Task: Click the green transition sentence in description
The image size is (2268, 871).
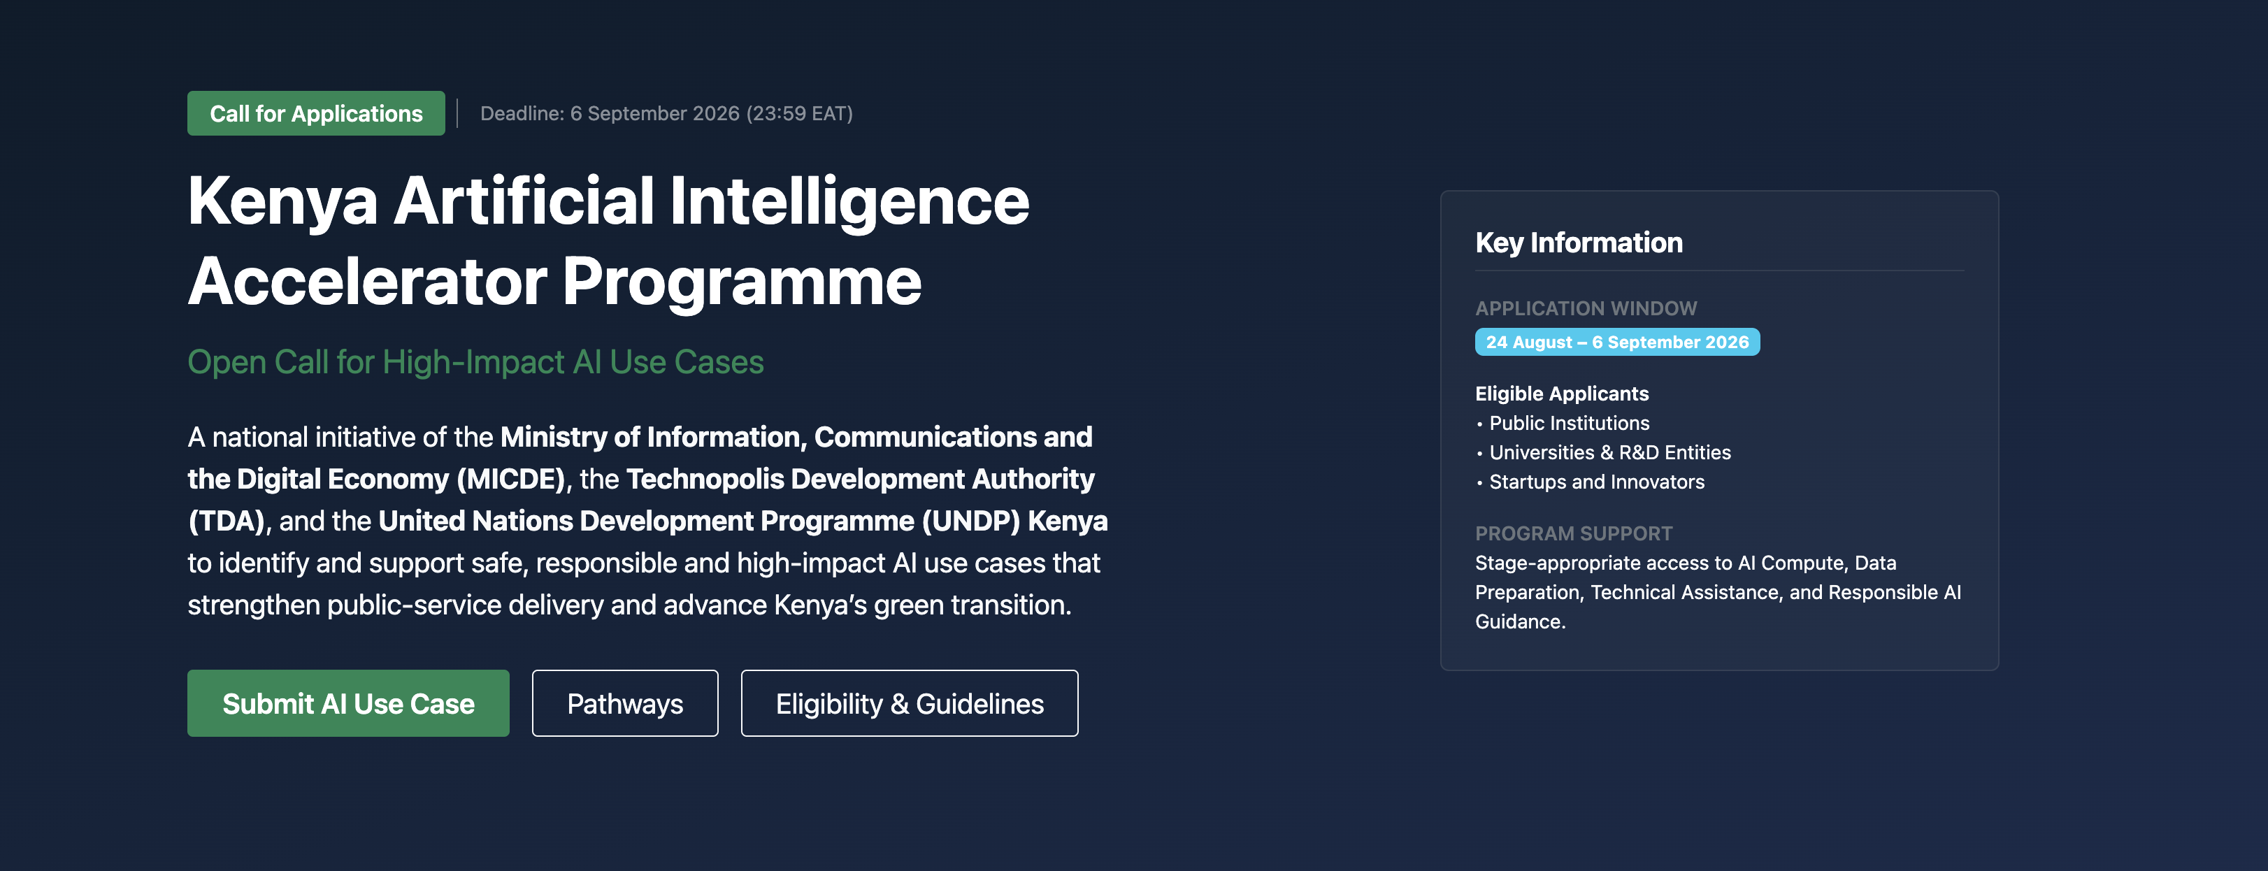Action: (629, 605)
